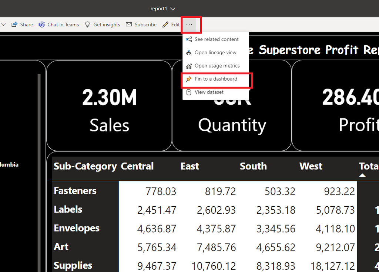Click the Central column header
This screenshot has height=272, width=379.
137,166
